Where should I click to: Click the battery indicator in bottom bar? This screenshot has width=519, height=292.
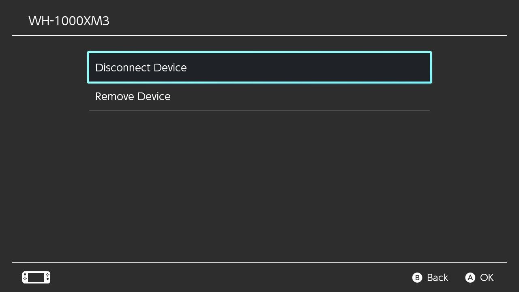36,277
